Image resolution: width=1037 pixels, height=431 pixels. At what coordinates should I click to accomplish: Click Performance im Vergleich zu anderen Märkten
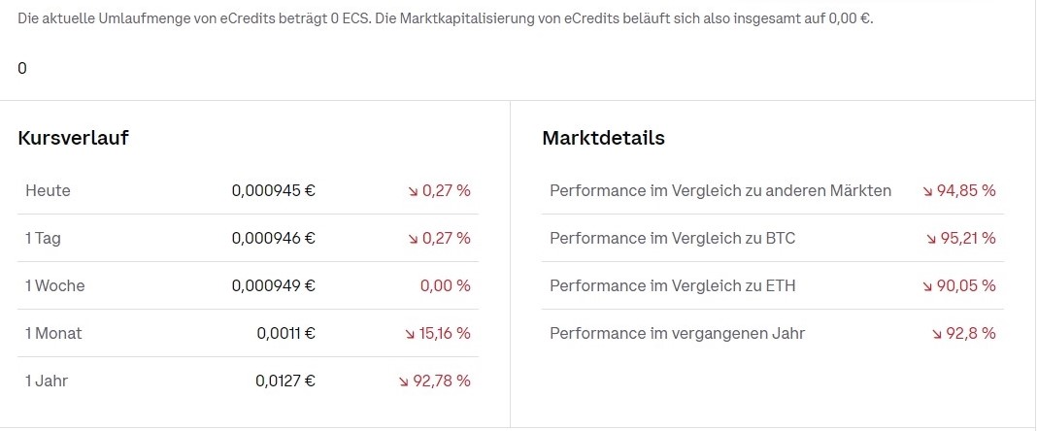click(x=720, y=191)
